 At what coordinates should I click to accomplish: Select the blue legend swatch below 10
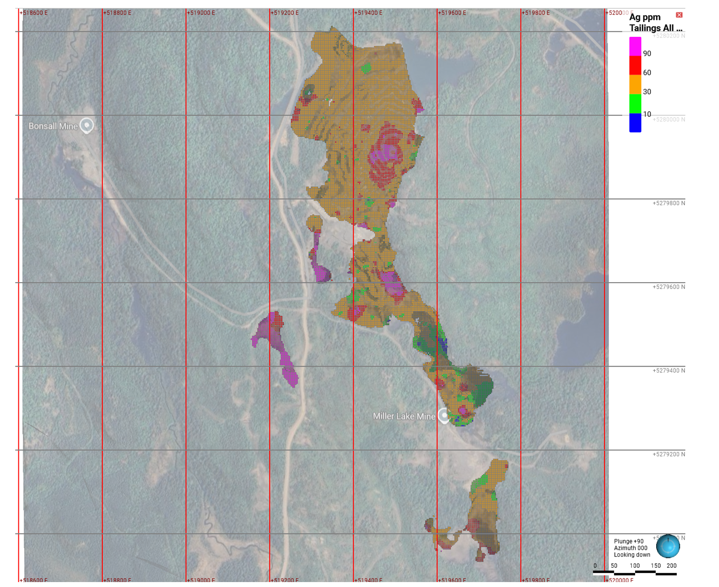635,123
